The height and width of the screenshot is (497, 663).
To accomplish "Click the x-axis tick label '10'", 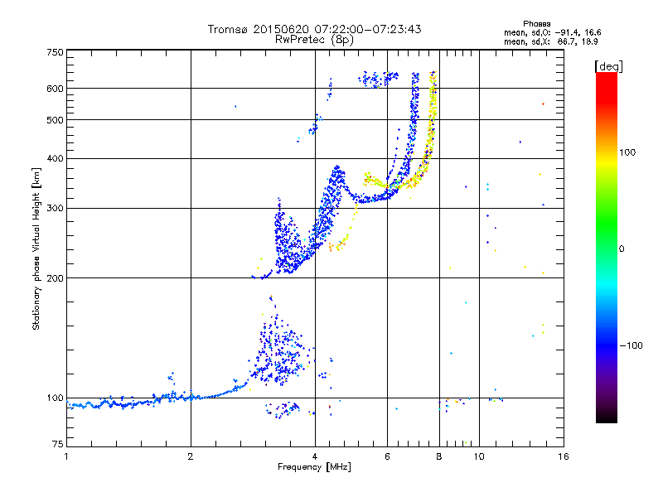I will [x=479, y=456].
